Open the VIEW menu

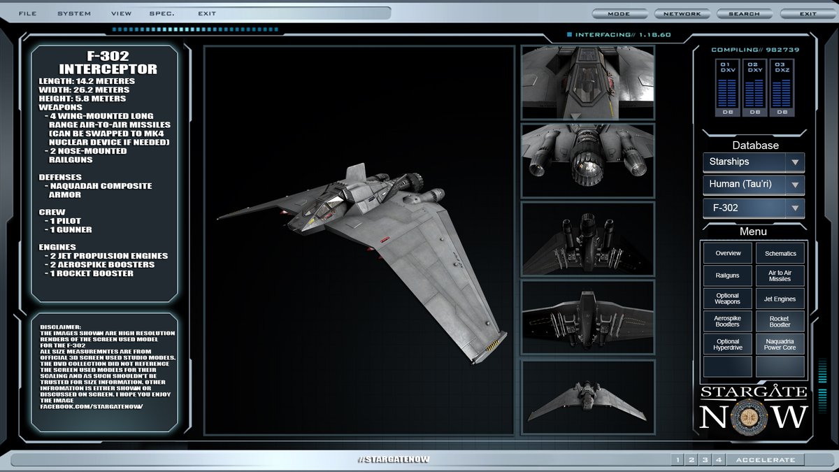point(121,14)
